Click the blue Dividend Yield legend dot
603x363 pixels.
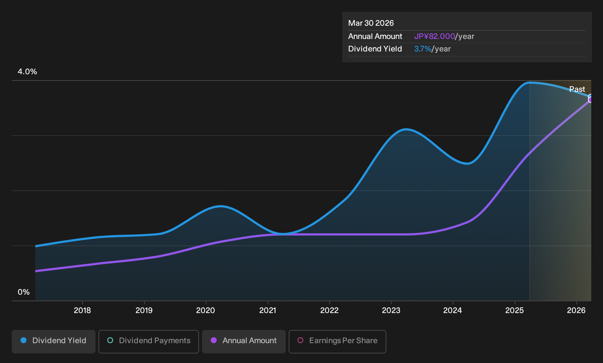[24, 340]
